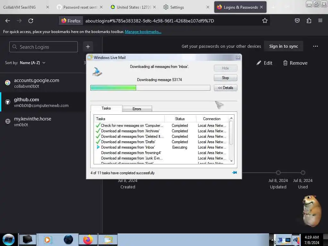The width and height of the screenshot is (328, 246).
Task: Click the Status column header
Action: 180,119
